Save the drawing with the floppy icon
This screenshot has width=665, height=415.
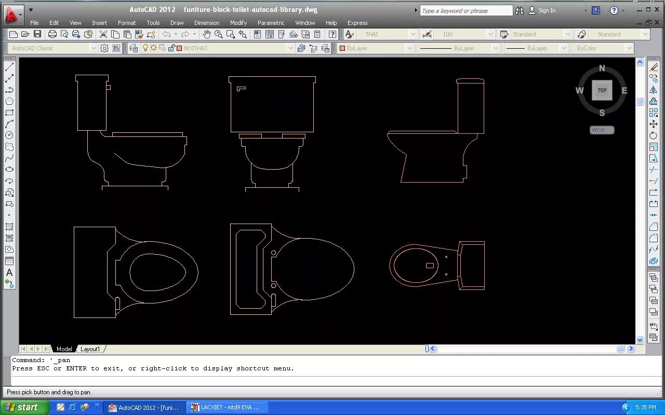(37, 34)
